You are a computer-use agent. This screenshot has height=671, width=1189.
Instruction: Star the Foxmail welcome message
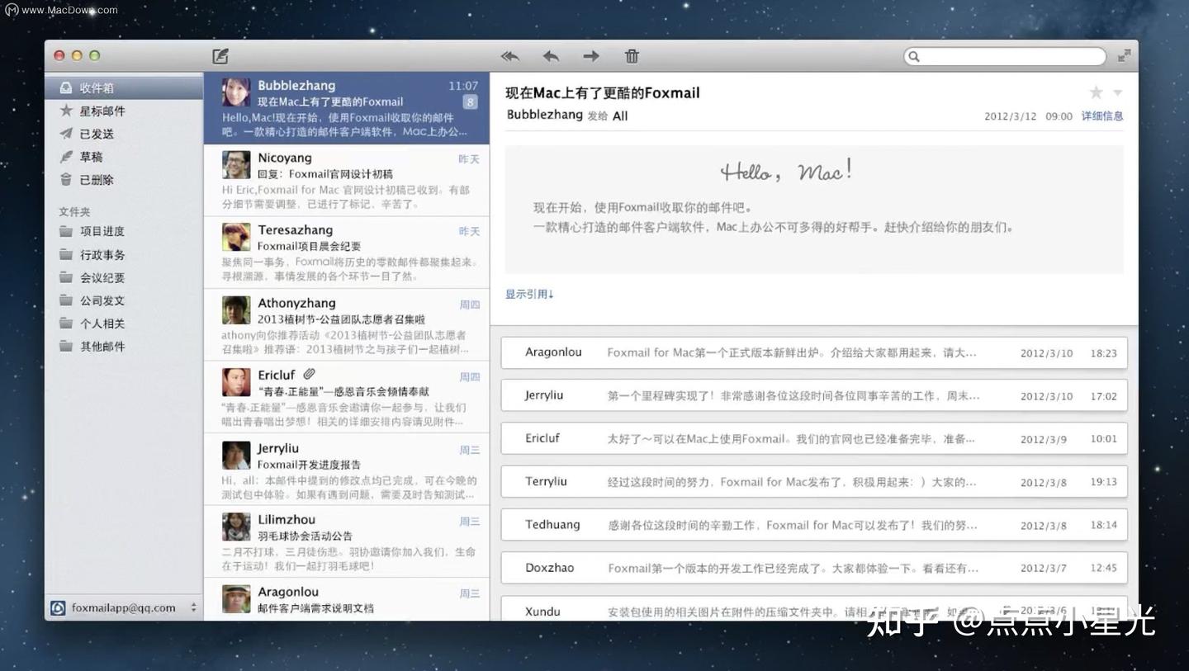(1096, 92)
